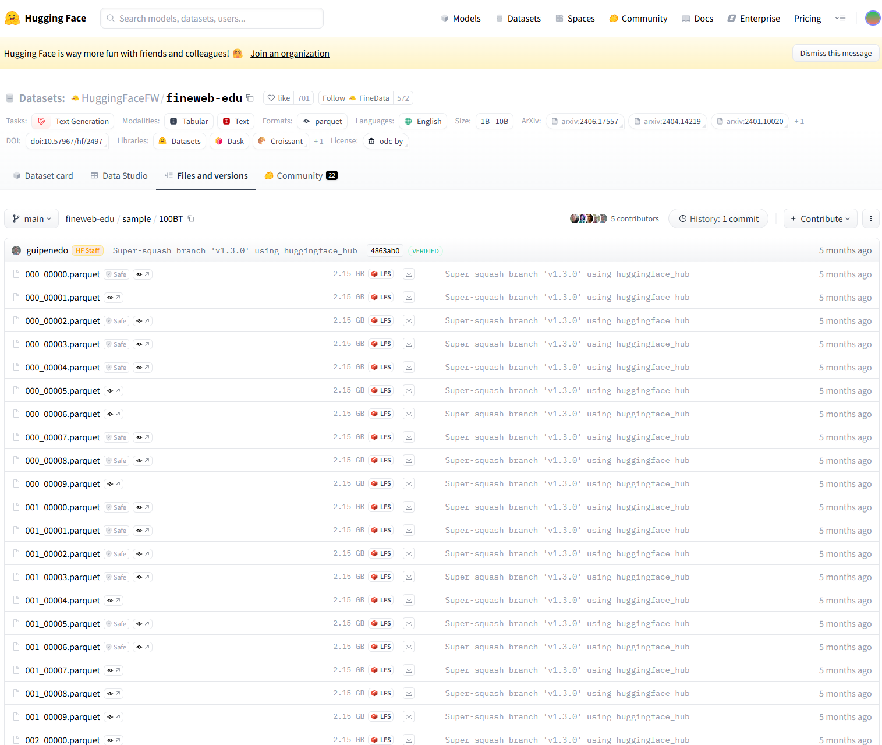Open the Hugging Face home logo

coord(45,18)
